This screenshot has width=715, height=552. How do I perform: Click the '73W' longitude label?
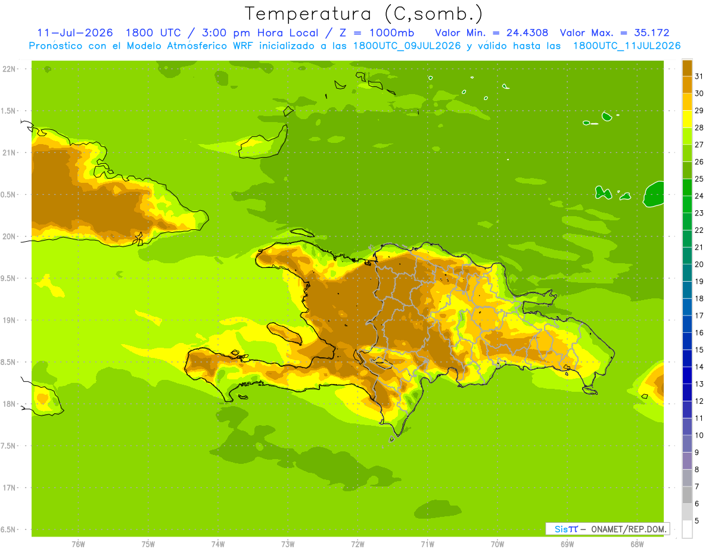click(x=288, y=544)
